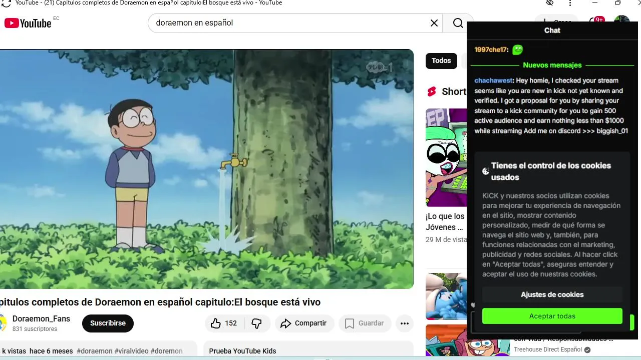Click the Ajustes de cookies button
641x360 pixels.
[552, 294]
